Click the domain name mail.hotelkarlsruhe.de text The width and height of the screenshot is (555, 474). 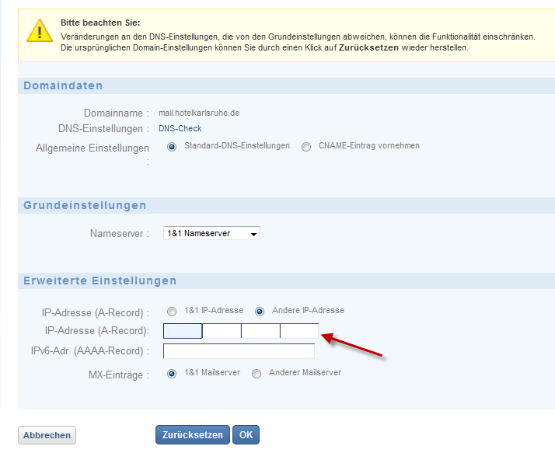(199, 113)
